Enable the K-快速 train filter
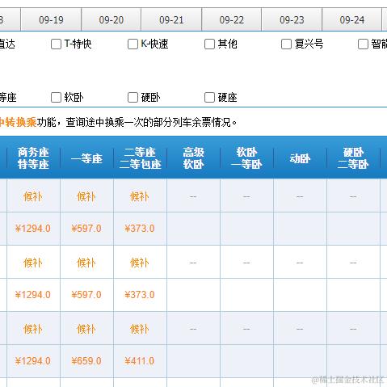This screenshot has width=387, height=387. coord(133,44)
